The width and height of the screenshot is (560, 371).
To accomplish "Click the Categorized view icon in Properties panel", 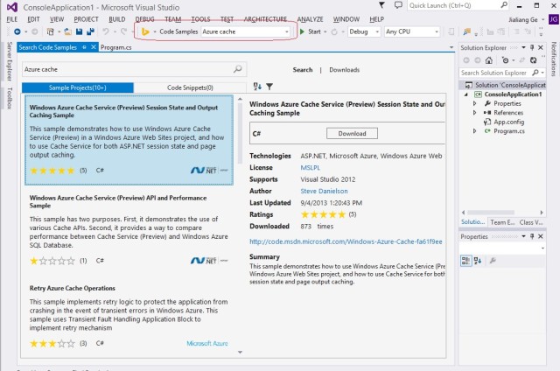I will click(465, 261).
